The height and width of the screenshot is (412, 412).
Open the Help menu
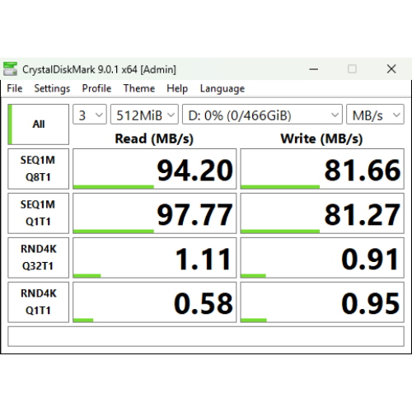point(177,88)
